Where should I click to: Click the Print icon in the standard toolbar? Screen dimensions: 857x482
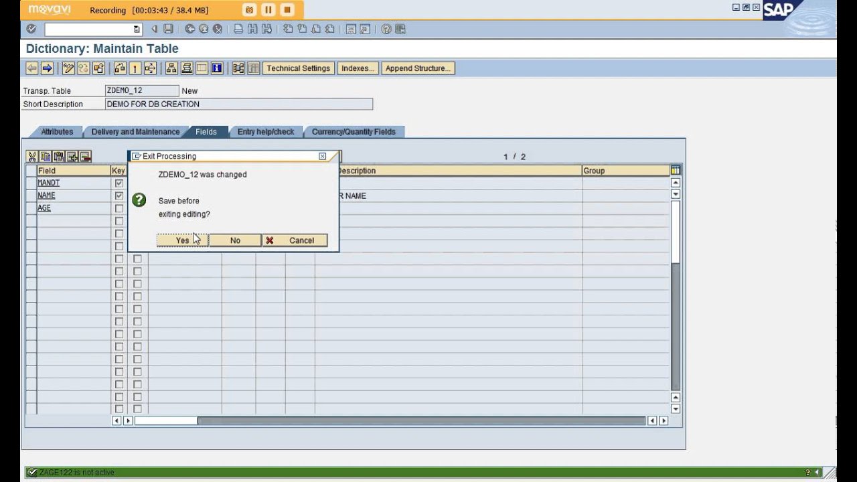pyautogui.click(x=239, y=29)
